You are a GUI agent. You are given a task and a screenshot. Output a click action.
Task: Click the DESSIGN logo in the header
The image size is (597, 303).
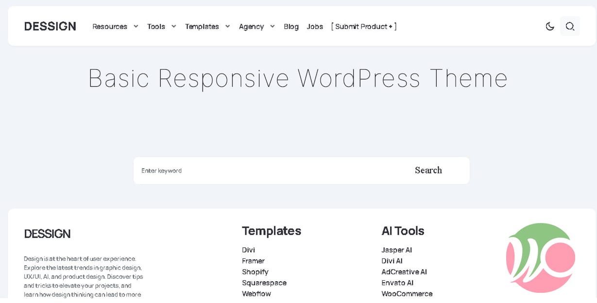(50, 26)
